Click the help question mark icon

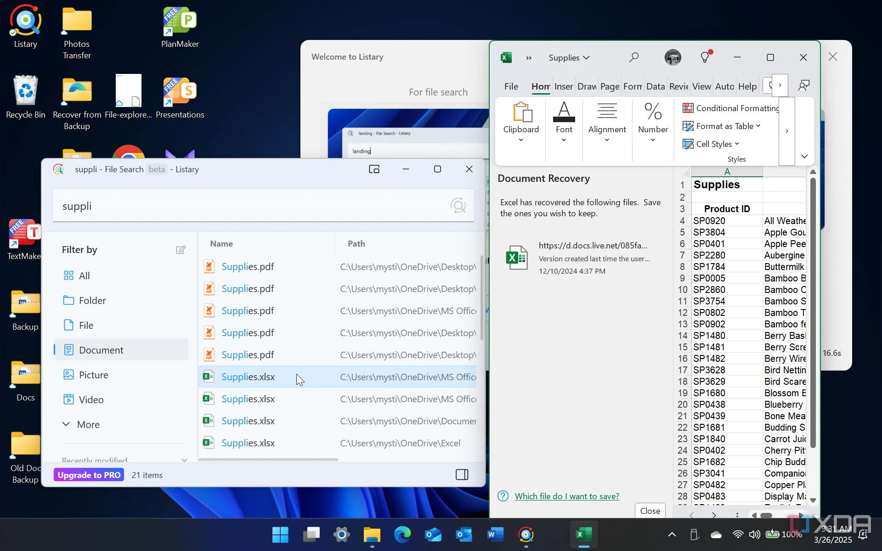click(503, 496)
